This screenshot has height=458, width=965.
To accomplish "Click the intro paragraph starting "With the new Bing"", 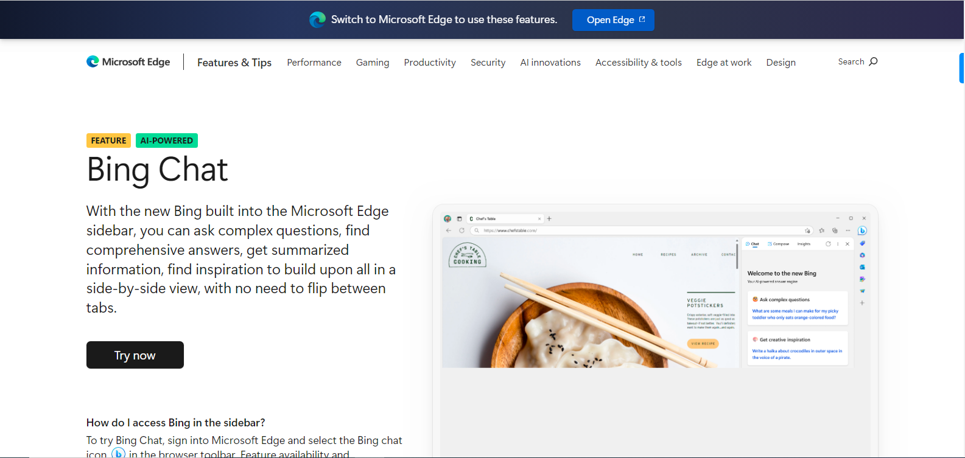I will point(241,259).
